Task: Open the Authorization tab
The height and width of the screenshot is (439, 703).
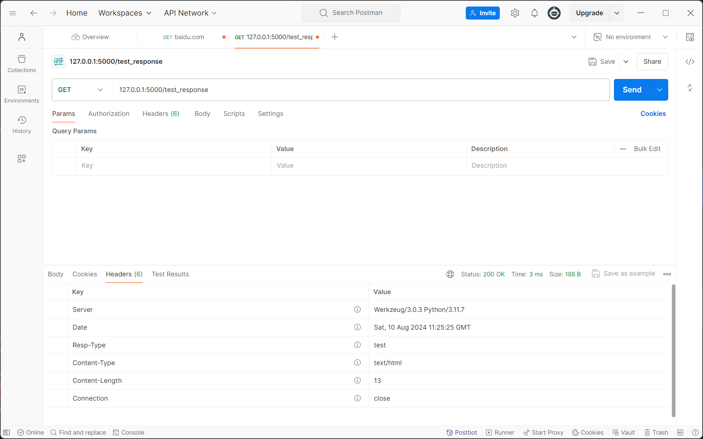Action: click(109, 114)
